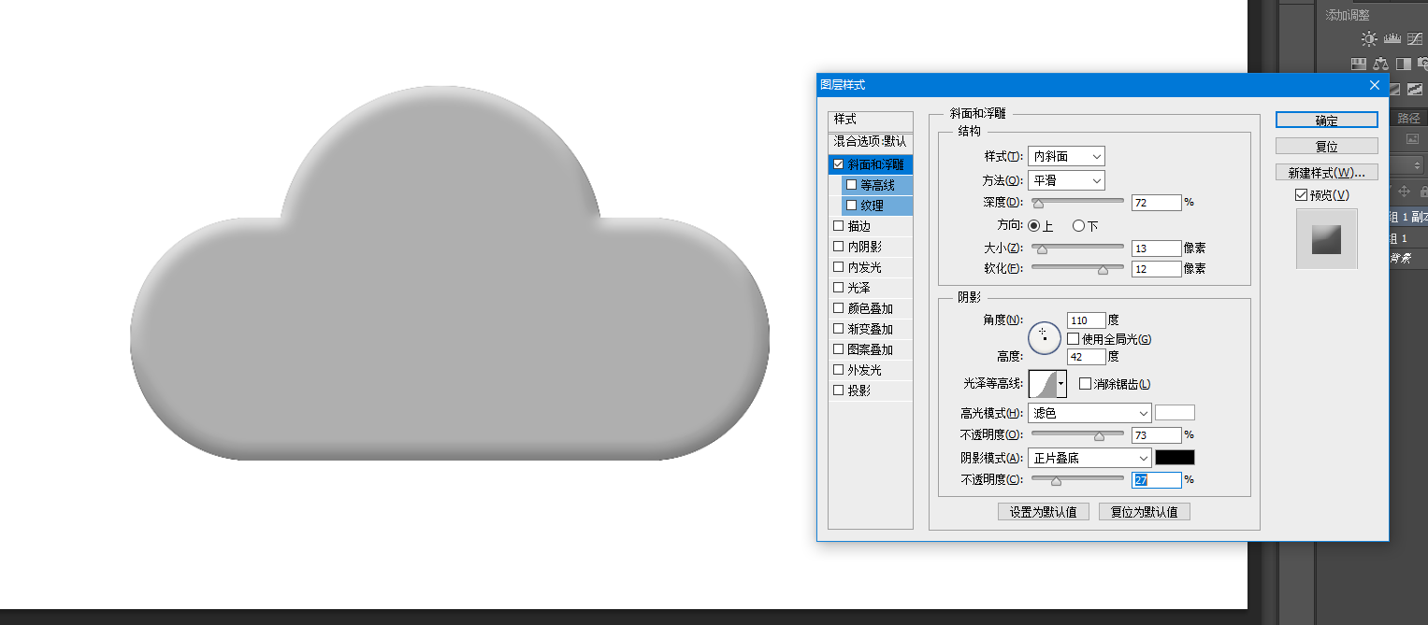Select the 渐变叠加 effect row
The image size is (1428, 625).
[870, 329]
